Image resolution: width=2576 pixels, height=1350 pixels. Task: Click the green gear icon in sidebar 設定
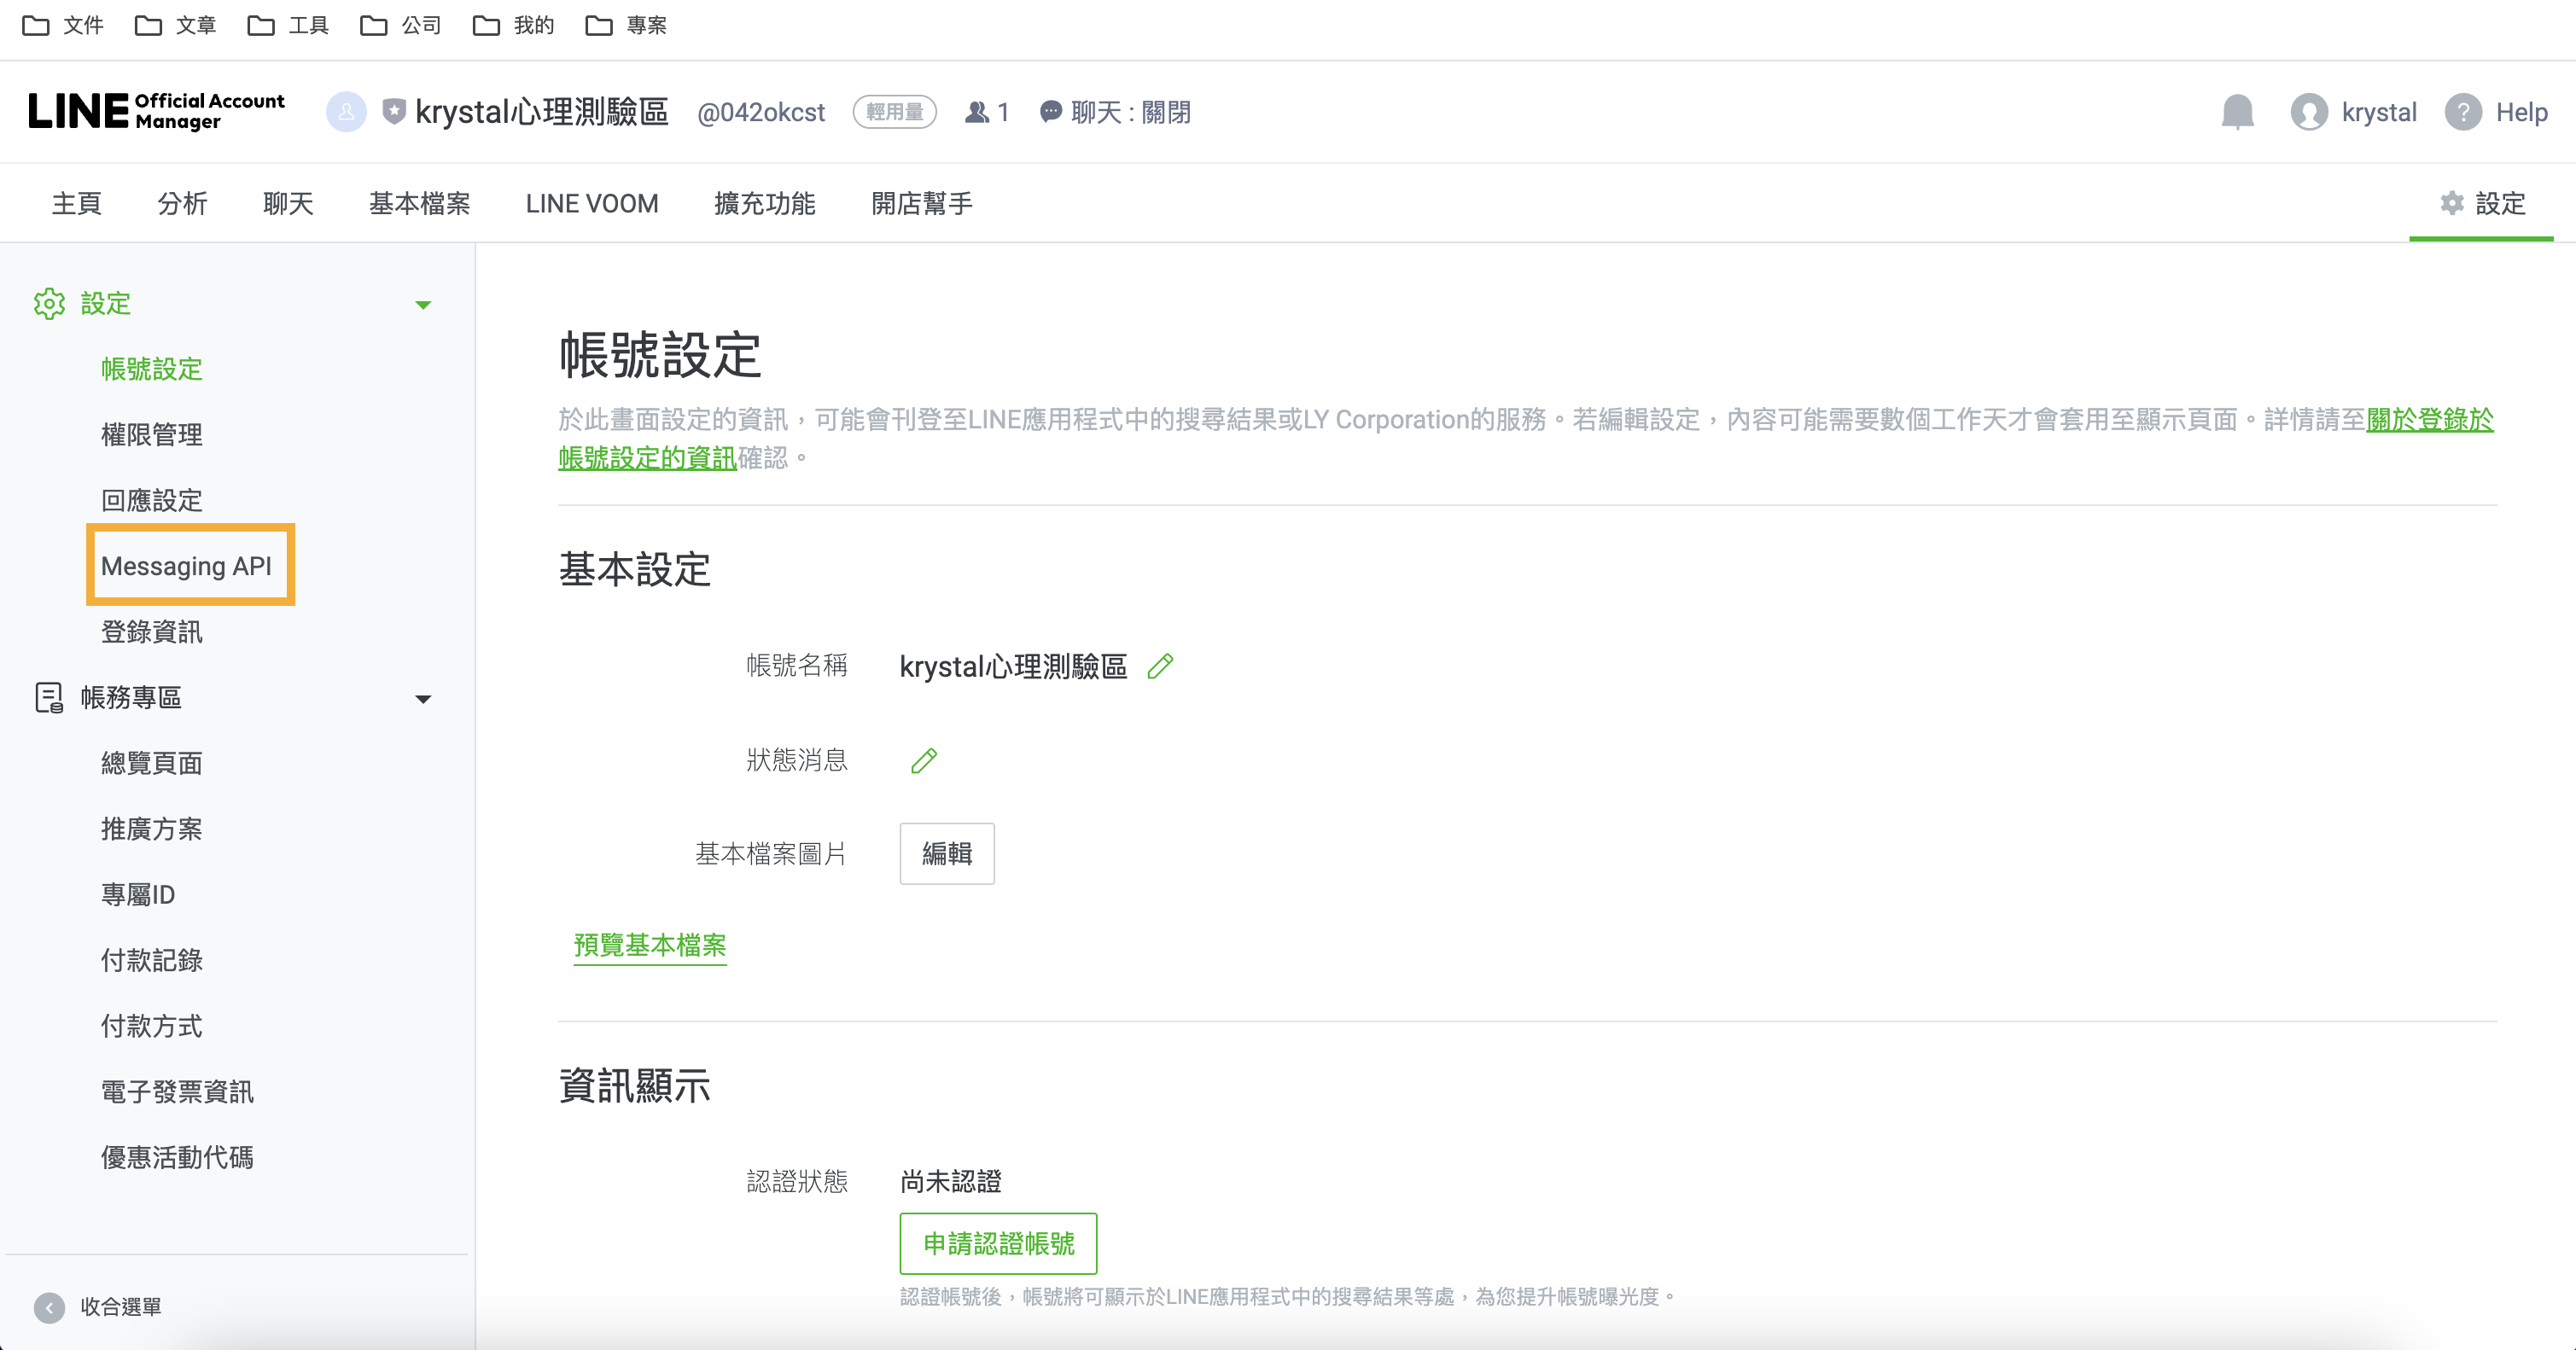pyautogui.click(x=49, y=304)
